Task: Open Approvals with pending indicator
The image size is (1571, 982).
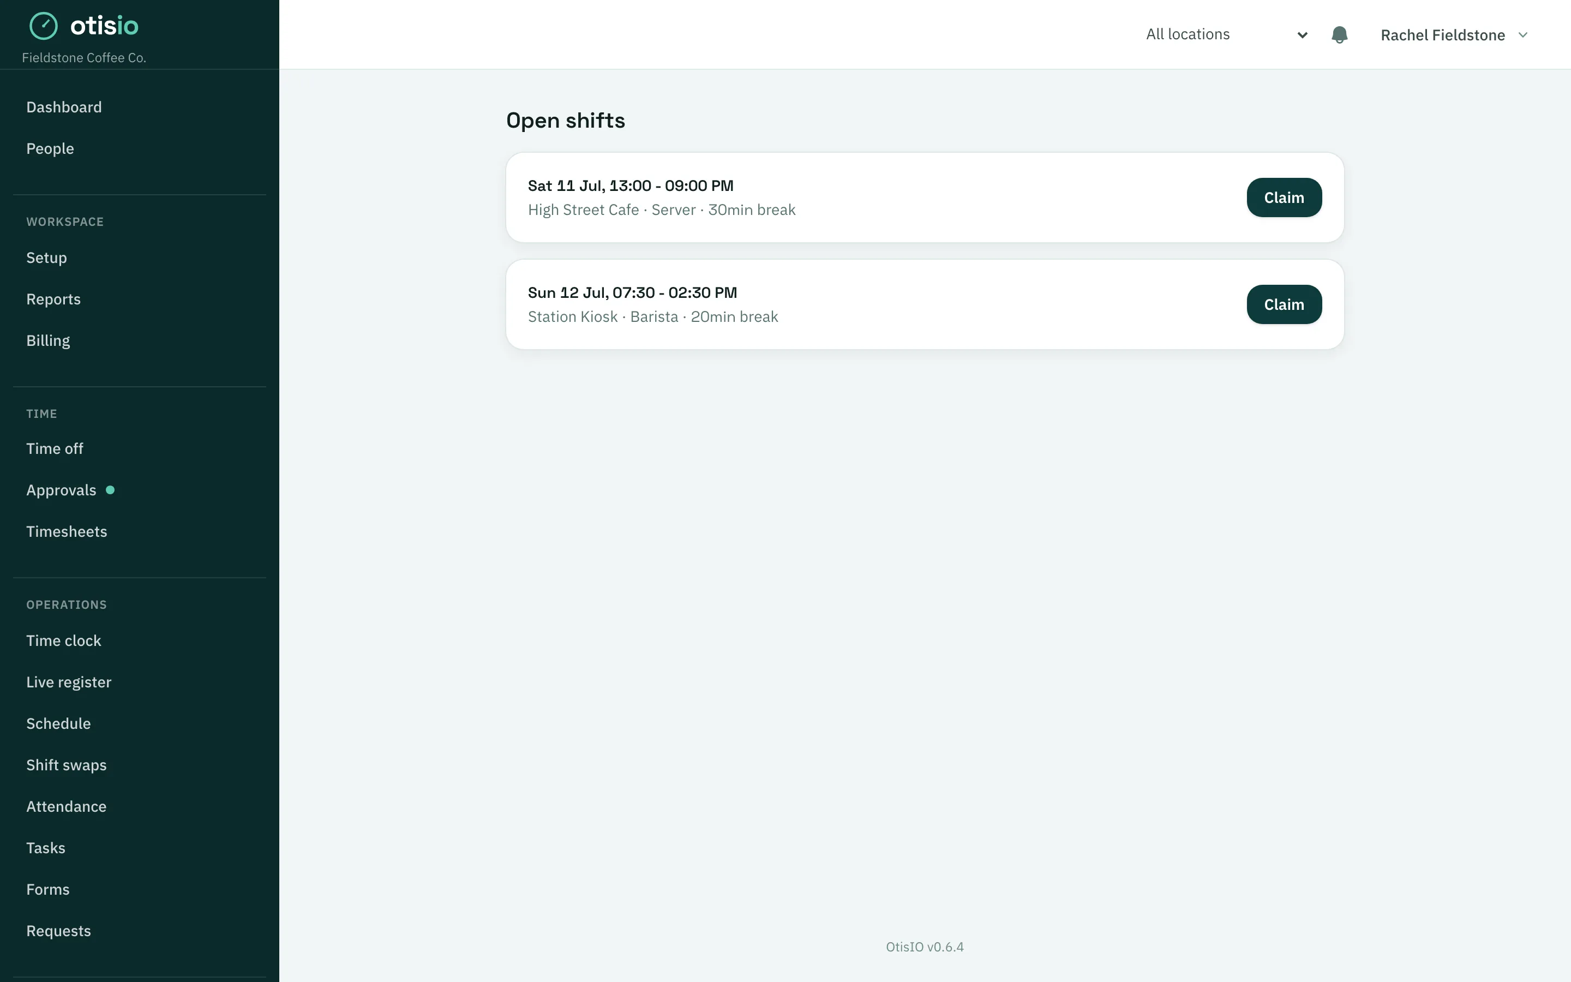Action: pos(70,490)
